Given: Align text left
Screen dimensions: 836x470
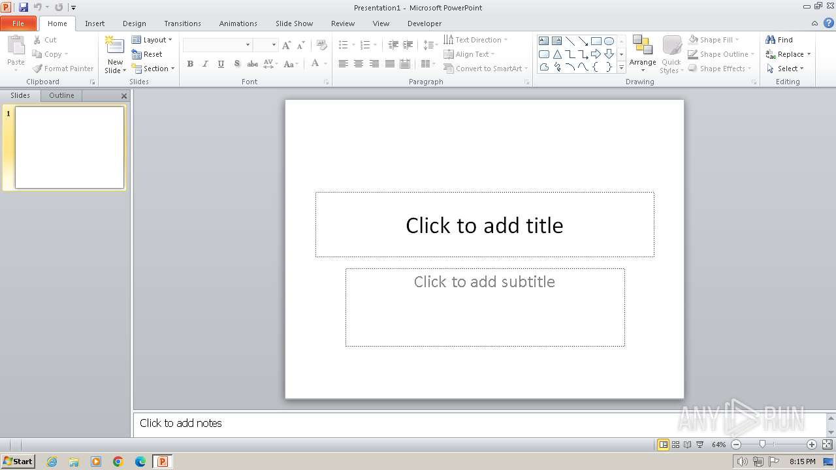Looking at the screenshot, I should pos(343,64).
